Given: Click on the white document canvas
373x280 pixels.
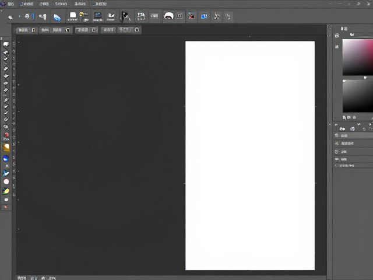Looking at the screenshot, I should [250, 156].
